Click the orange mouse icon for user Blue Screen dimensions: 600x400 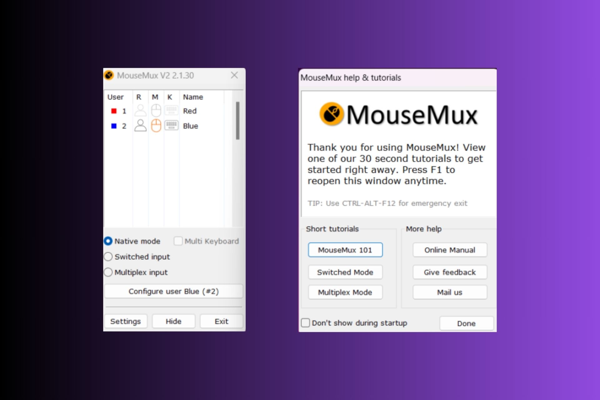[155, 126]
